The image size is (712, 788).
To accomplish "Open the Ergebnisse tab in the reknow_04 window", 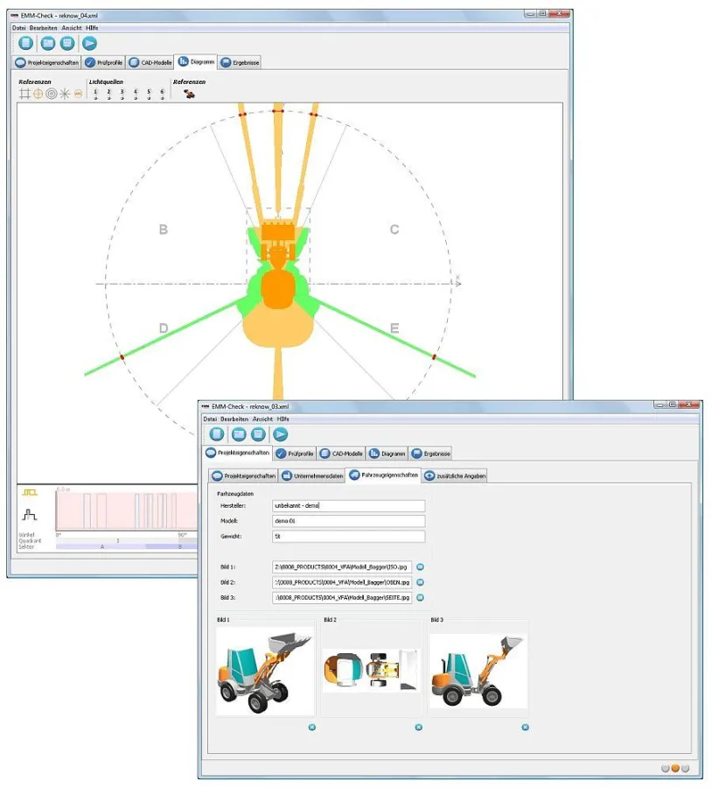I will click(x=241, y=63).
